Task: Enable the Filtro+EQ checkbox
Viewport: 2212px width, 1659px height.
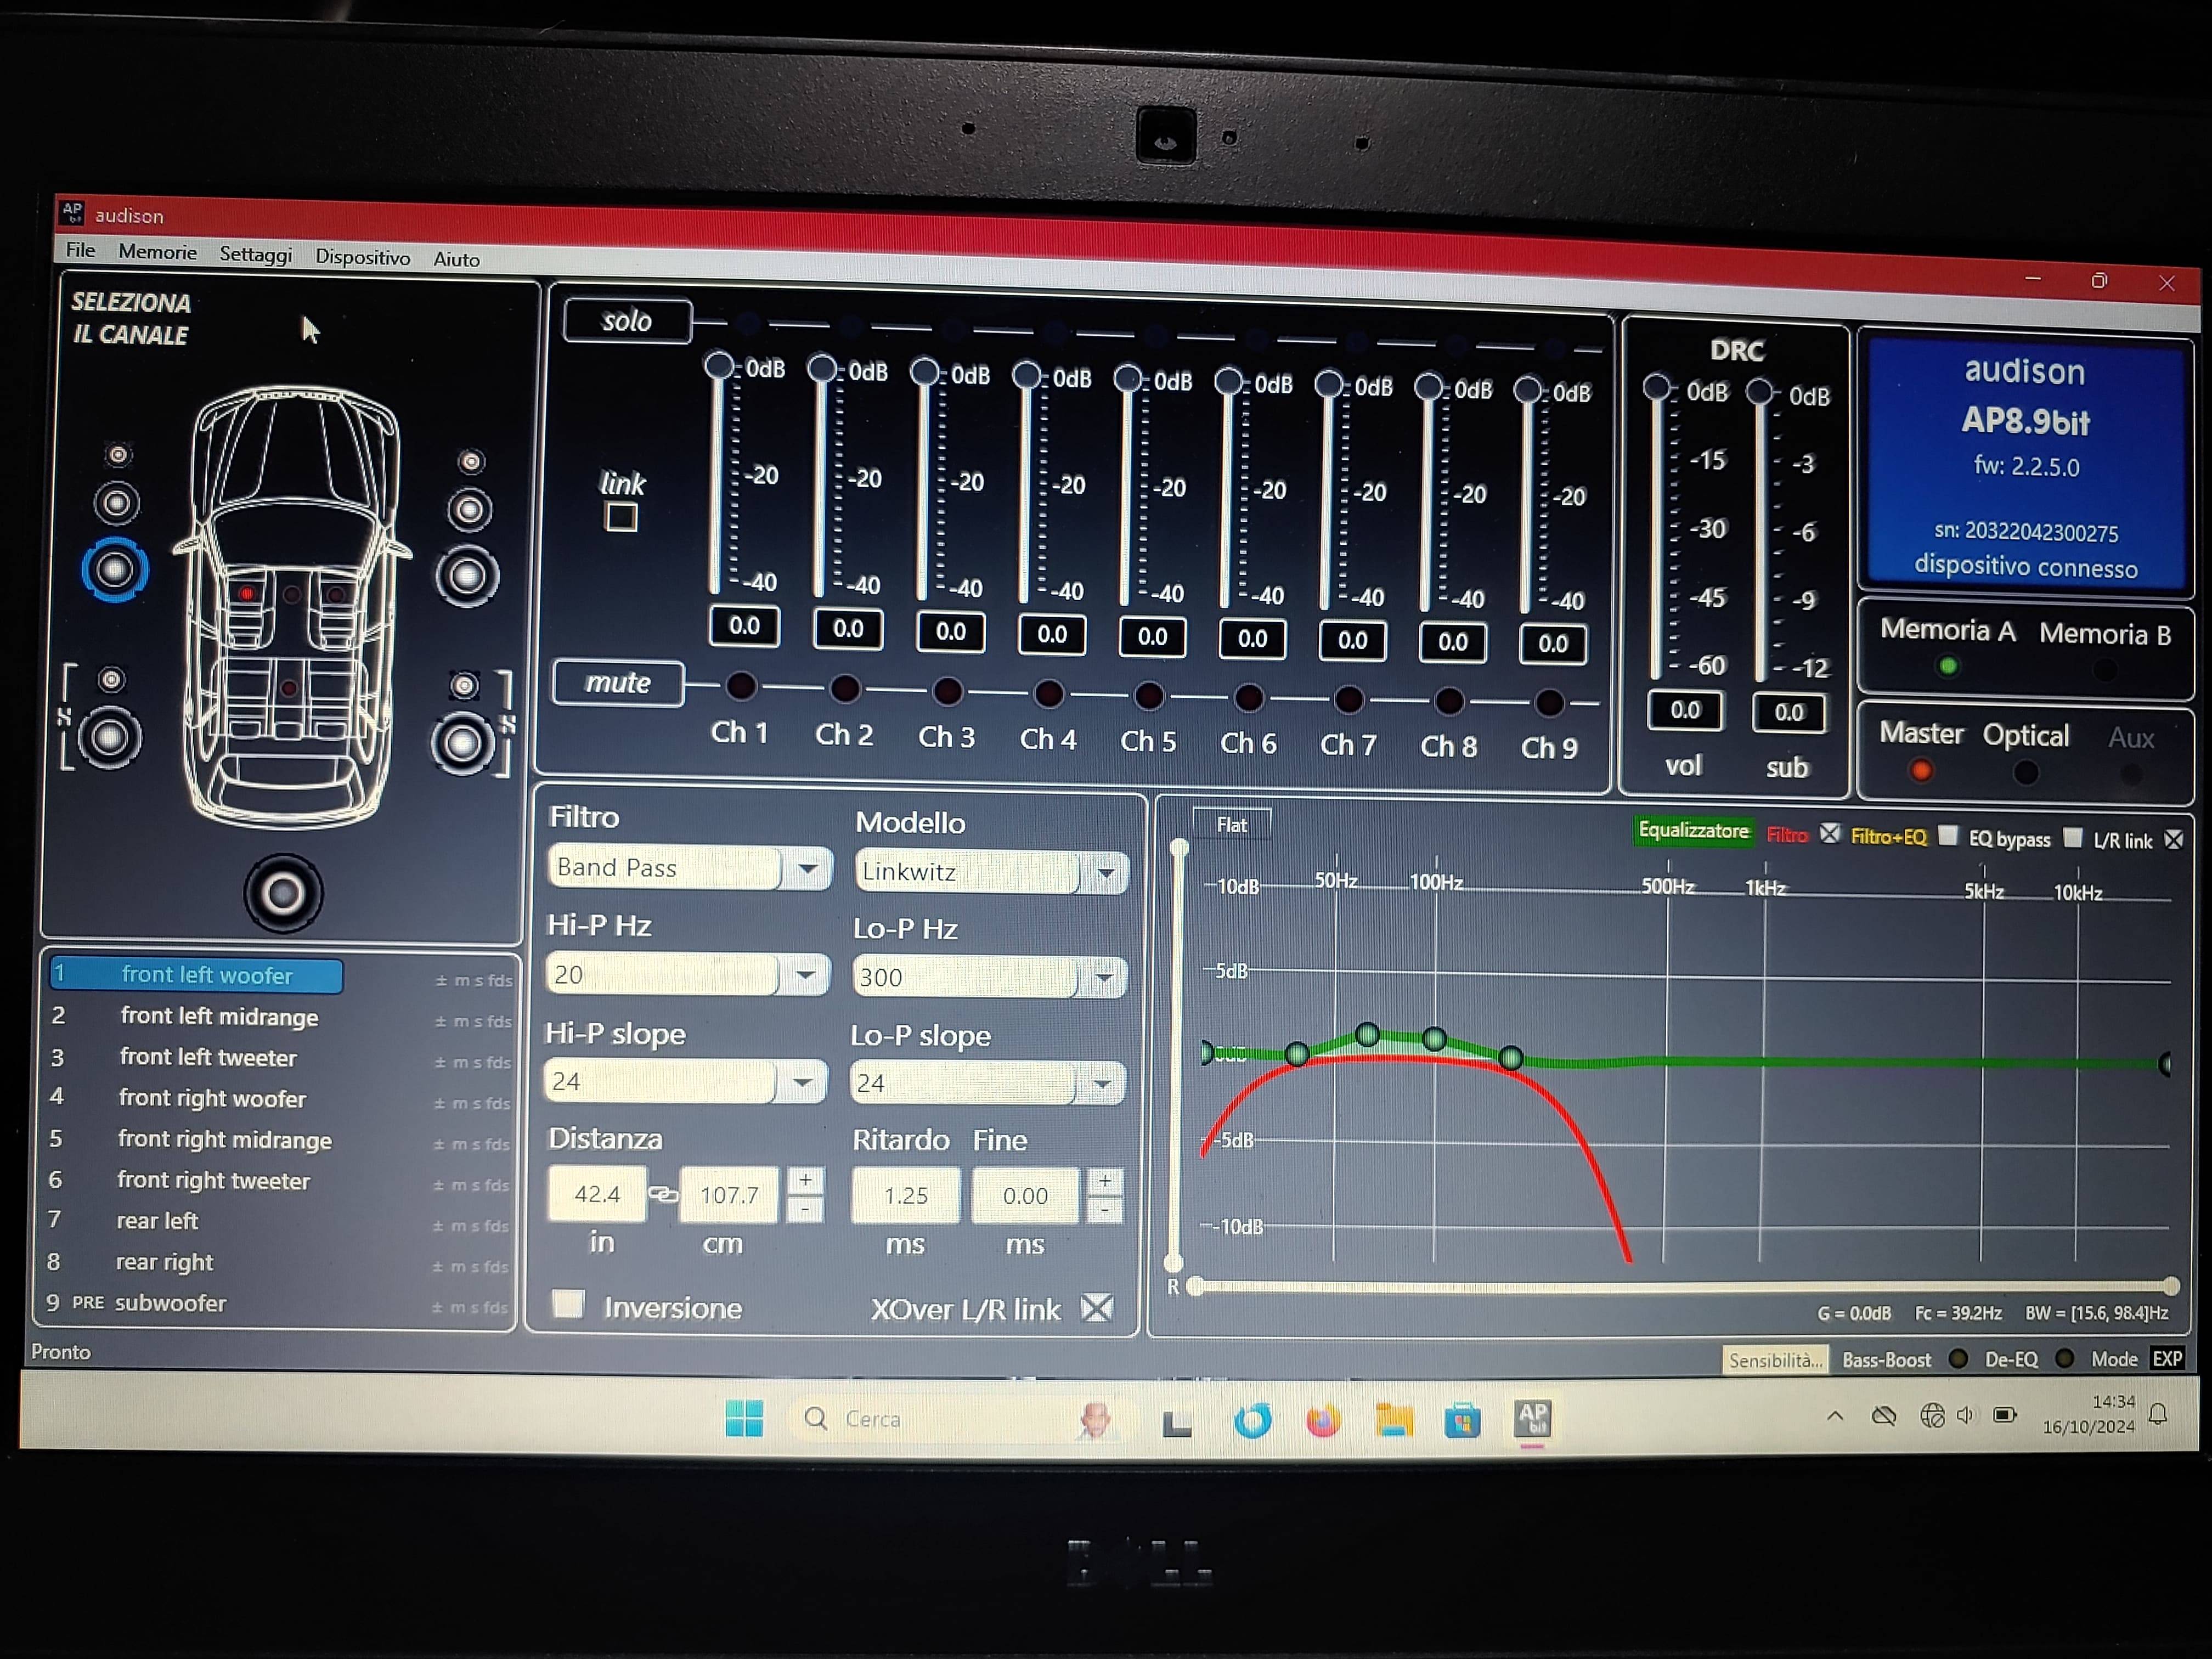Action: point(1947,835)
